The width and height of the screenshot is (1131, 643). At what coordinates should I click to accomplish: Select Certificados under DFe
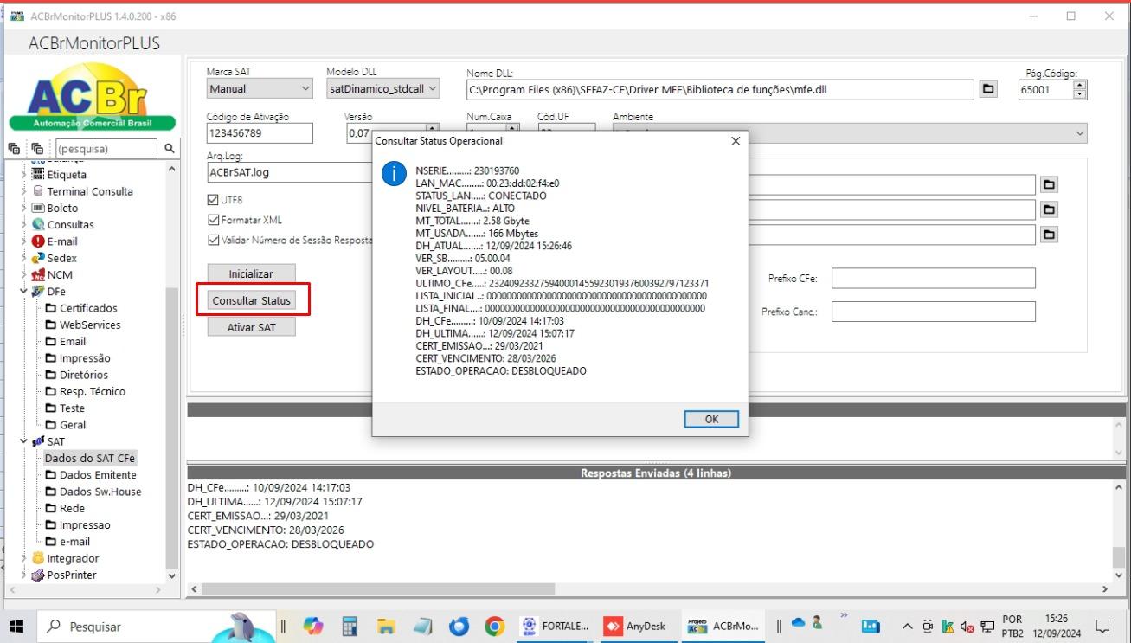click(88, 308)
